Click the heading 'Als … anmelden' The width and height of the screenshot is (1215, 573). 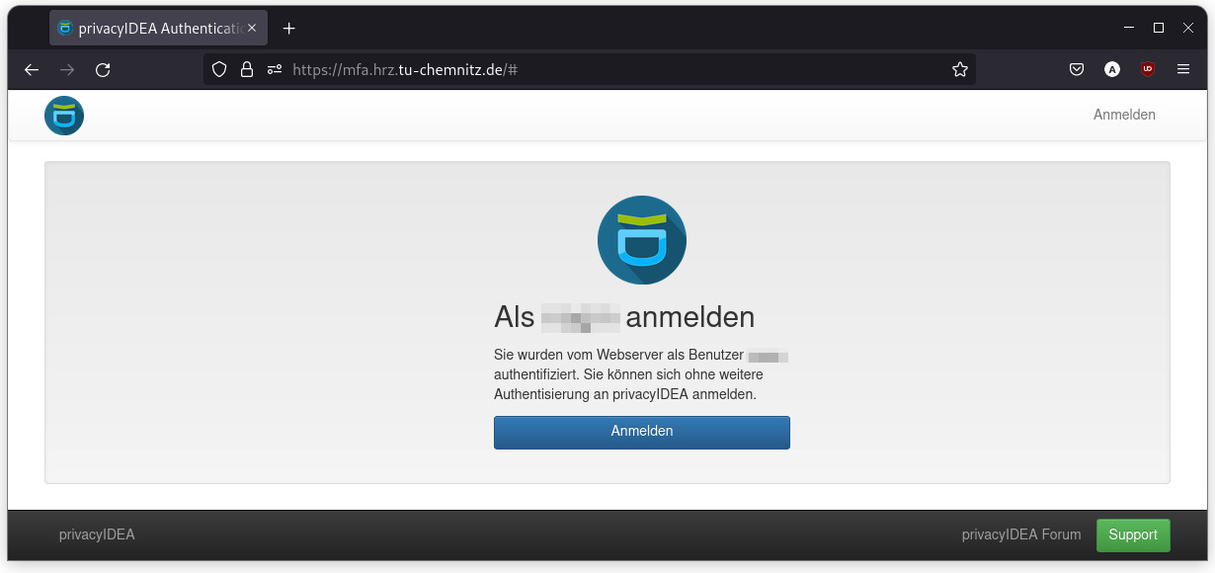(624, 317)
